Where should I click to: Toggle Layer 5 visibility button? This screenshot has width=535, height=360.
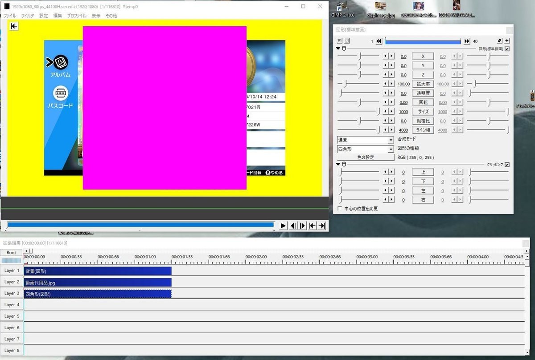(12, 316)
